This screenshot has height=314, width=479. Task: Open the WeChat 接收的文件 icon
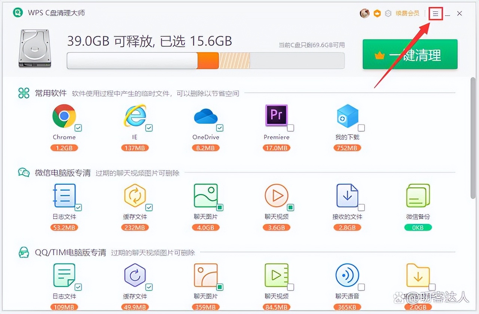347,196
